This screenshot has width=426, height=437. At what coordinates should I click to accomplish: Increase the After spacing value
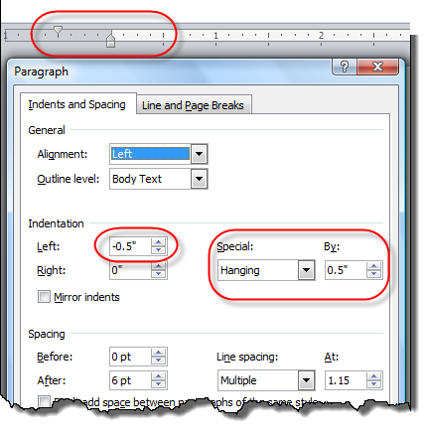(158, 376)
